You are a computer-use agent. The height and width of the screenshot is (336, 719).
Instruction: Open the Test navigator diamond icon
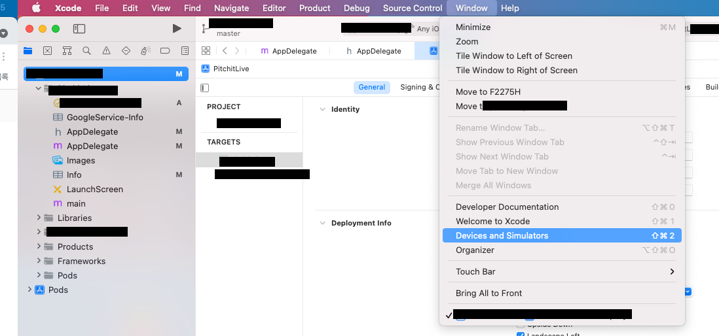[126, 51]
